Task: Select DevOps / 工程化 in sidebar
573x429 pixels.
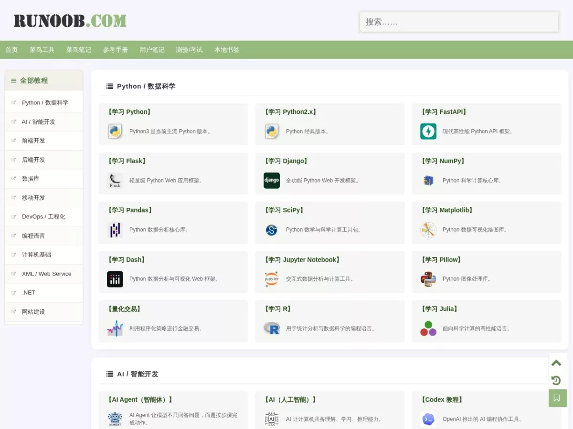Action: point(43,216)
